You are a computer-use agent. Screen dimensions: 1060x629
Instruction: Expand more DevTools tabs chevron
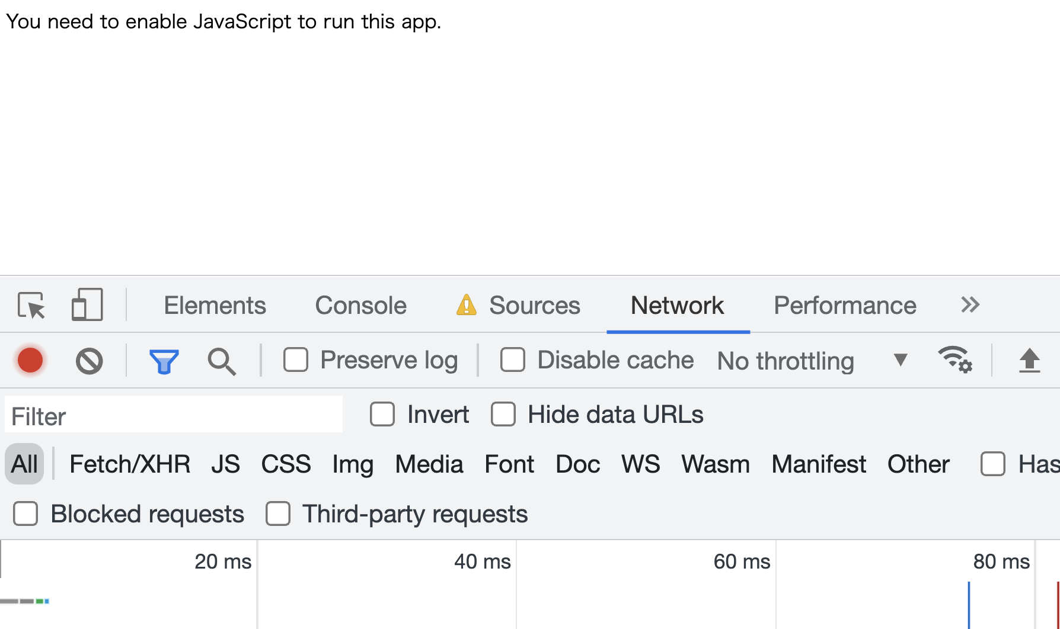tap(970, 305)
